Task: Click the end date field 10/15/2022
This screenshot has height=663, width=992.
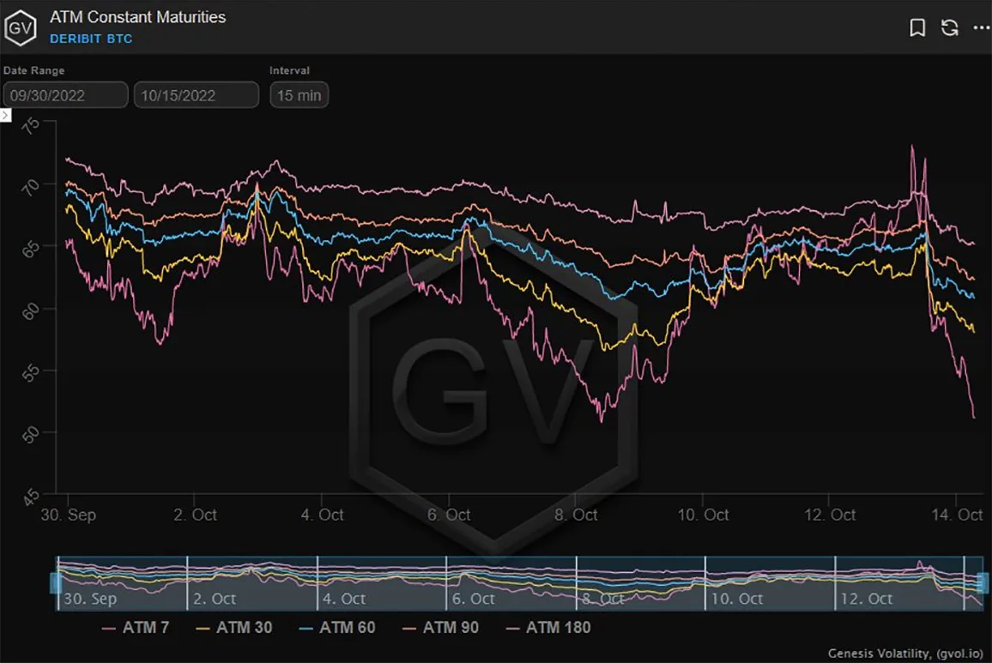Action: point(197,95)
